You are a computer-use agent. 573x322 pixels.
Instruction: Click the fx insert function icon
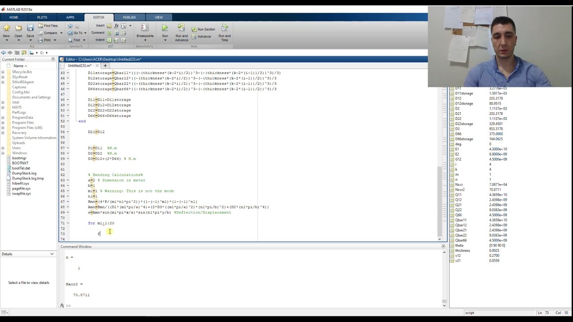[116, 26]
